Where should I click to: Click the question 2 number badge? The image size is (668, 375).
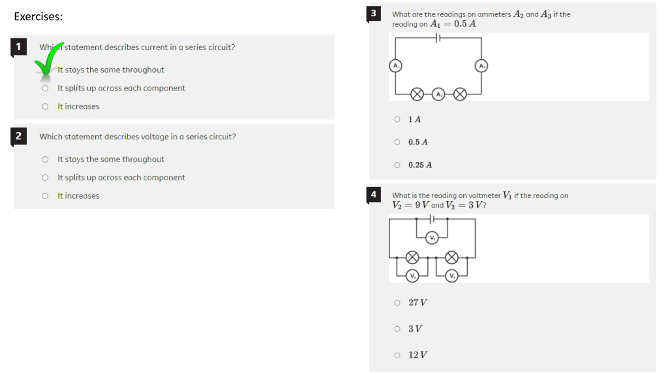tap(19, 136)
